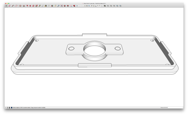
Task: Click the 'Select objects' status hint text
Action: (29, 107)
